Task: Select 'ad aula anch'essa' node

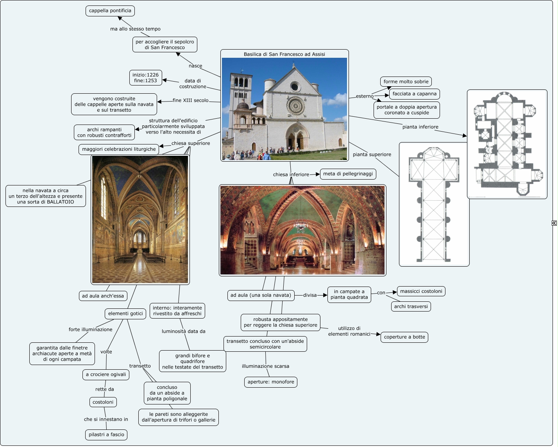Action: (103, 296)
